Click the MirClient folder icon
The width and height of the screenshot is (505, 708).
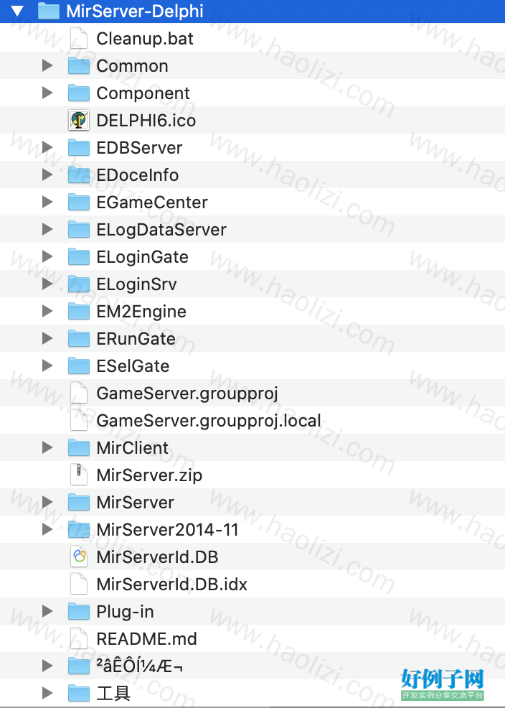(79, 447)
